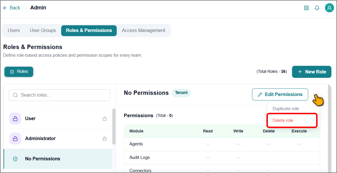Click the lock icon beside User role
The height and width of the screenshot is (173, 337).
click(105, 118)
